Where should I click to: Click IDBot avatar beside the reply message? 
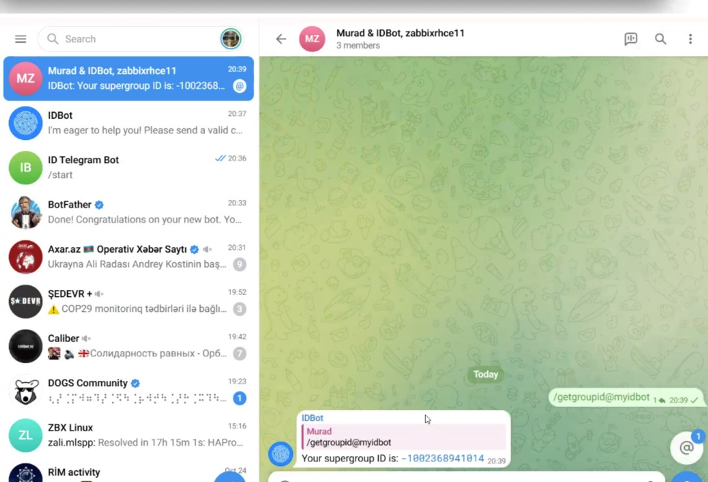(x=281, y=454)
